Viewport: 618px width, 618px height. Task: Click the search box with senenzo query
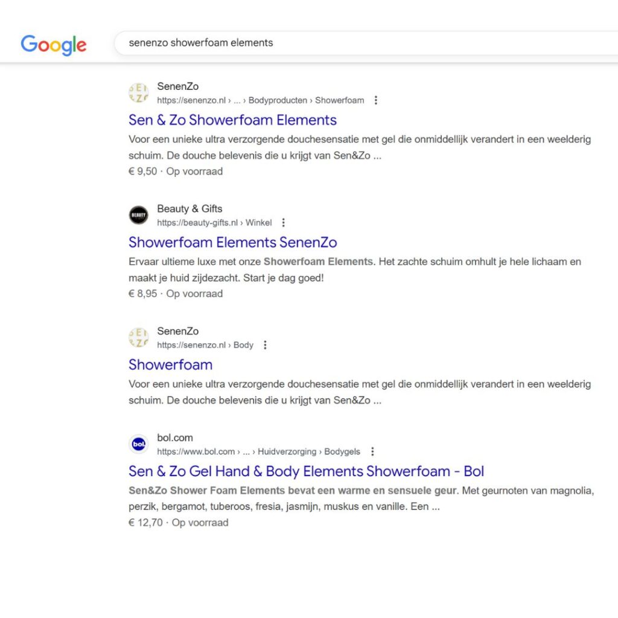366,43
